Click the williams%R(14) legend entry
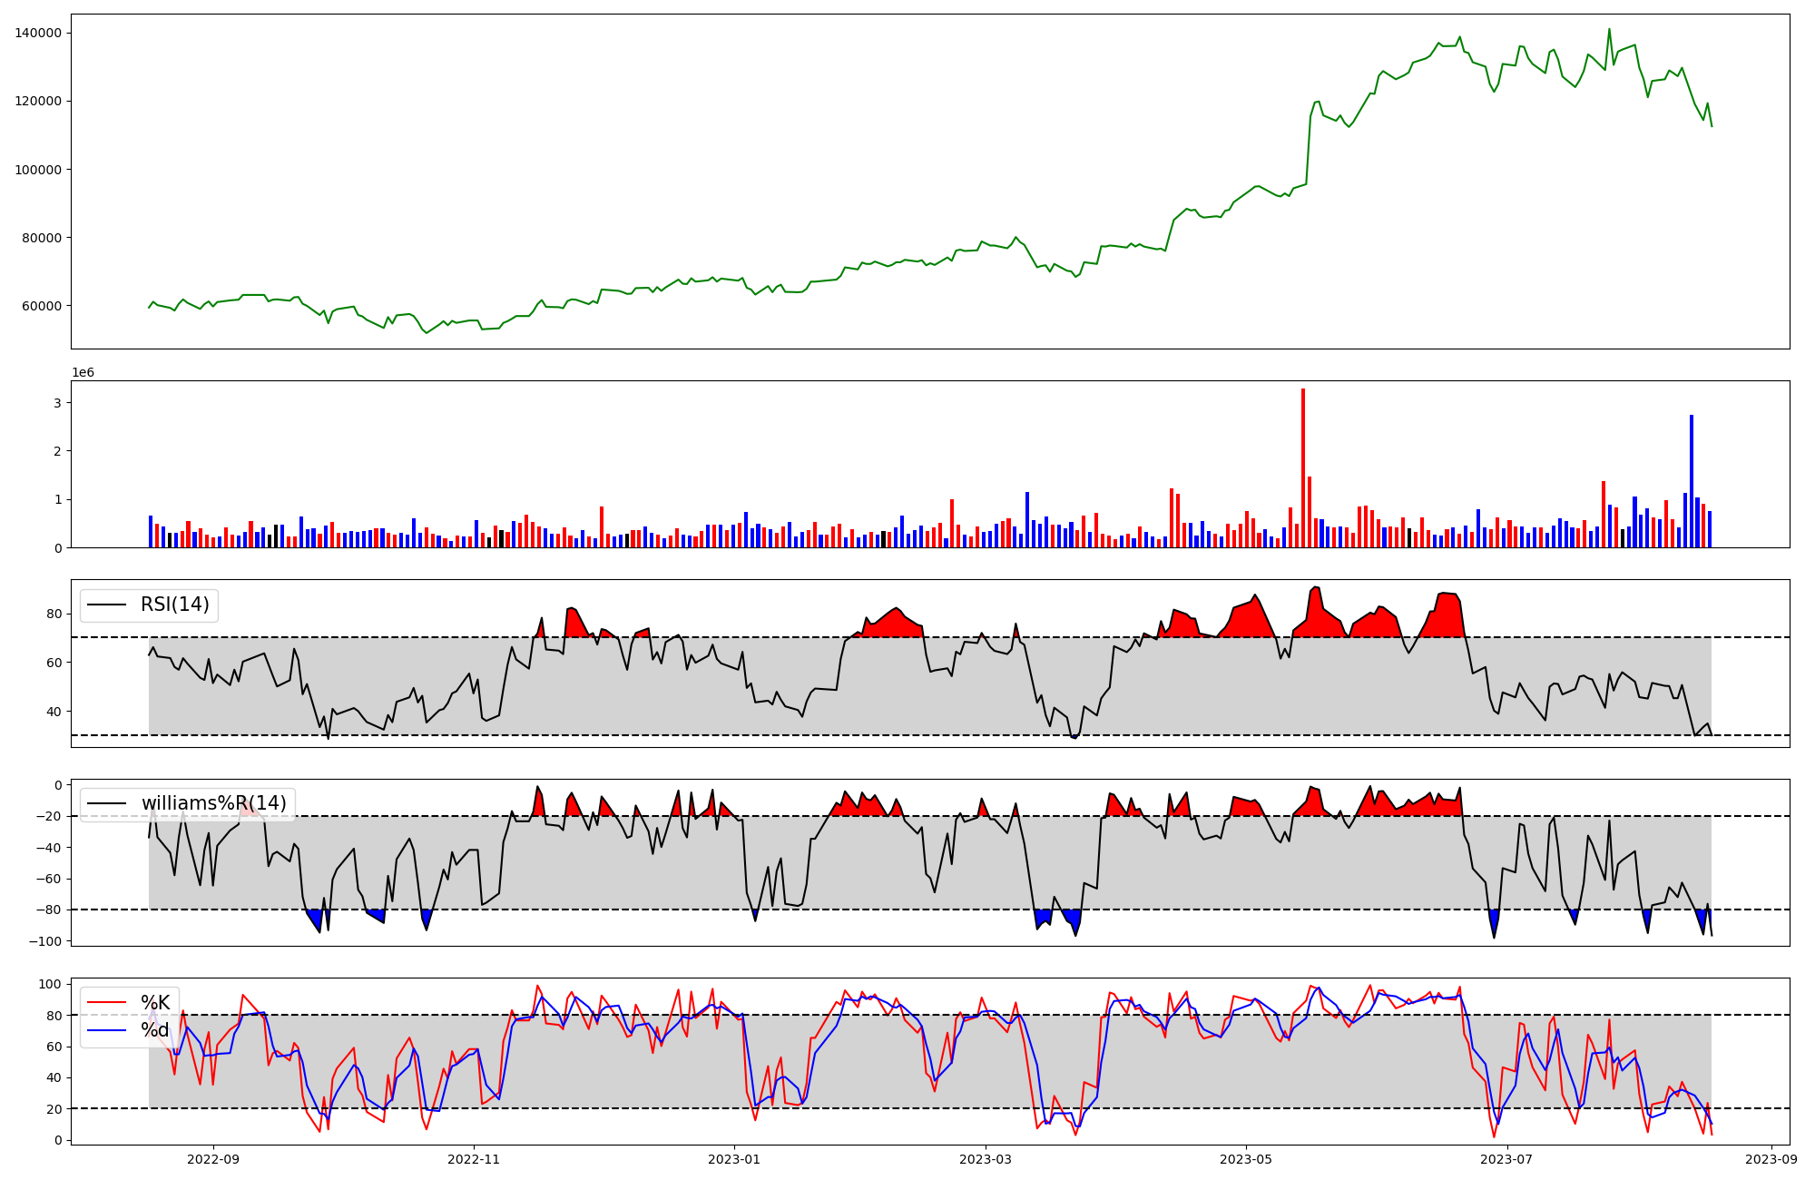 pos(213,803)
